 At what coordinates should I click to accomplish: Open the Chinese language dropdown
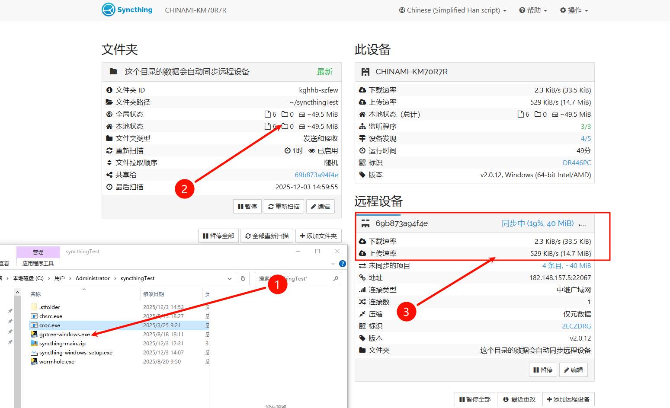coord(452,10)
